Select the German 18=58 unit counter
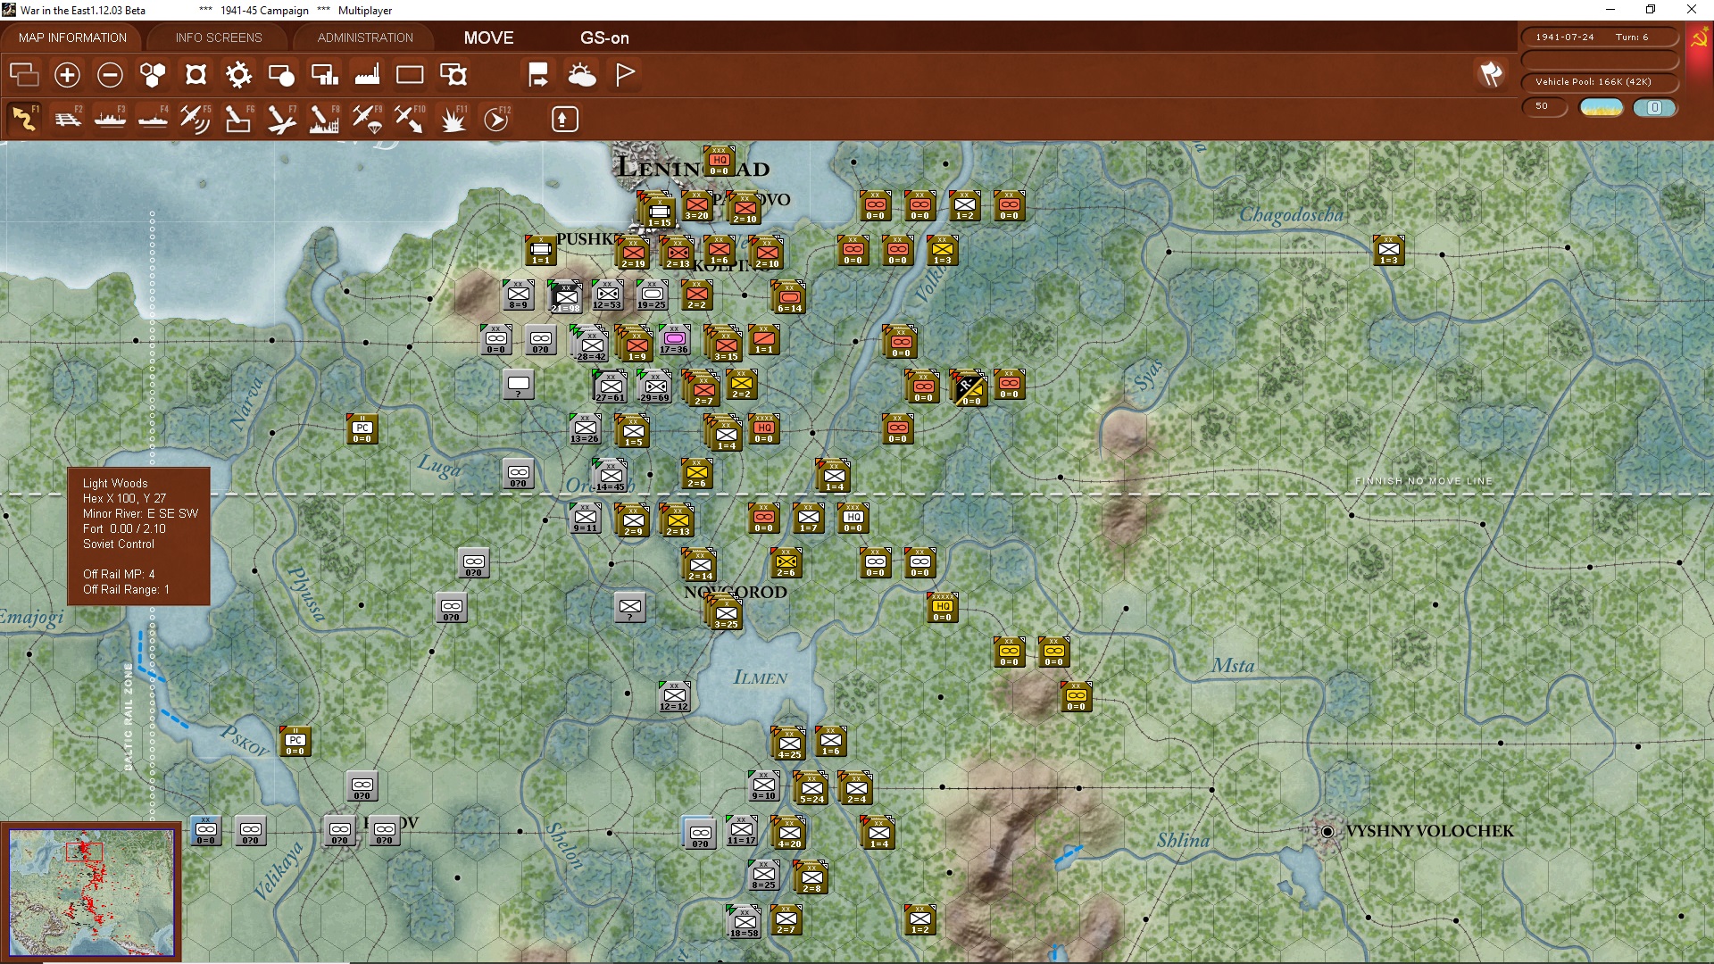Viewport: 1714px width, 964px height. coord(744,922)
